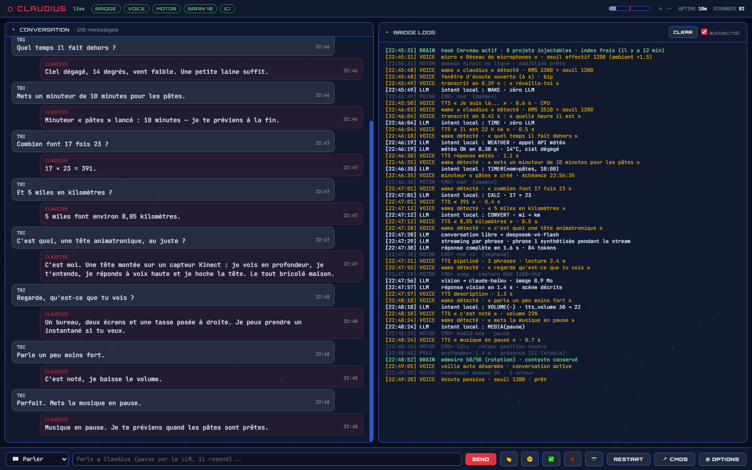Click the log line 'conversation libre → deepseek-v4-flash'
Viewport: 752px width, 470px height.
point(472,235)
